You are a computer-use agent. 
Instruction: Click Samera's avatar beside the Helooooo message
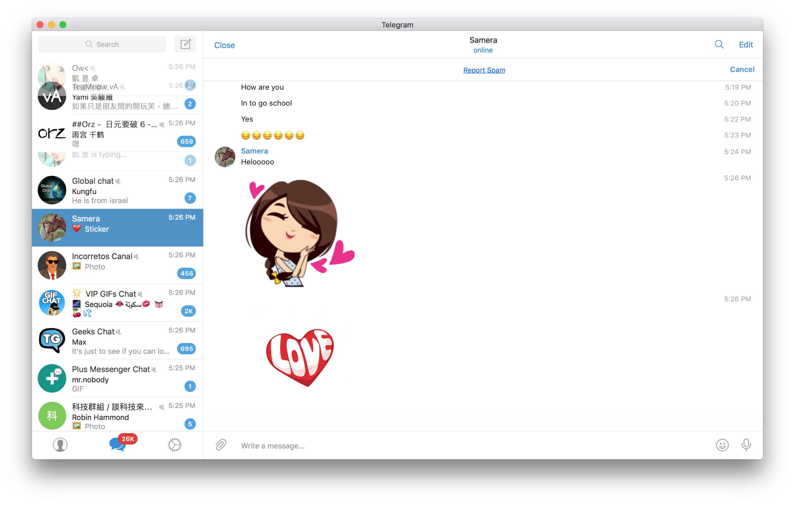[x=225, y=157]
